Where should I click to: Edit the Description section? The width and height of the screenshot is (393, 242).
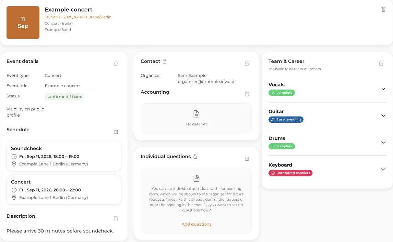pyautogui.click(x=116, y=218)
